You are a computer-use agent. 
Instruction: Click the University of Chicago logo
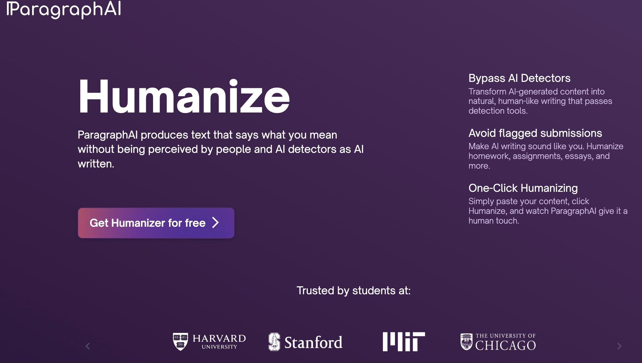498,342
